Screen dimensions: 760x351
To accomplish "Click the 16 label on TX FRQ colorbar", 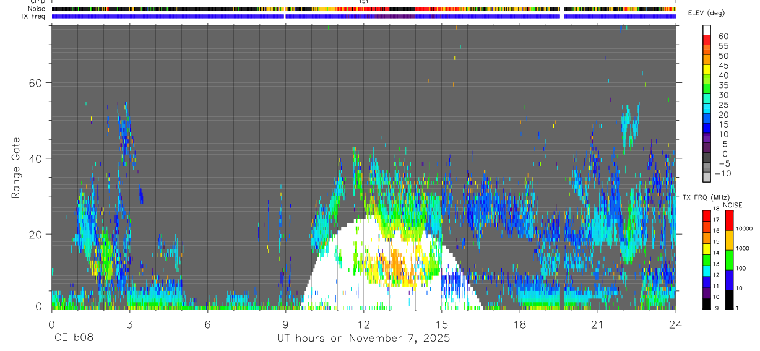I will click(715, 230).
